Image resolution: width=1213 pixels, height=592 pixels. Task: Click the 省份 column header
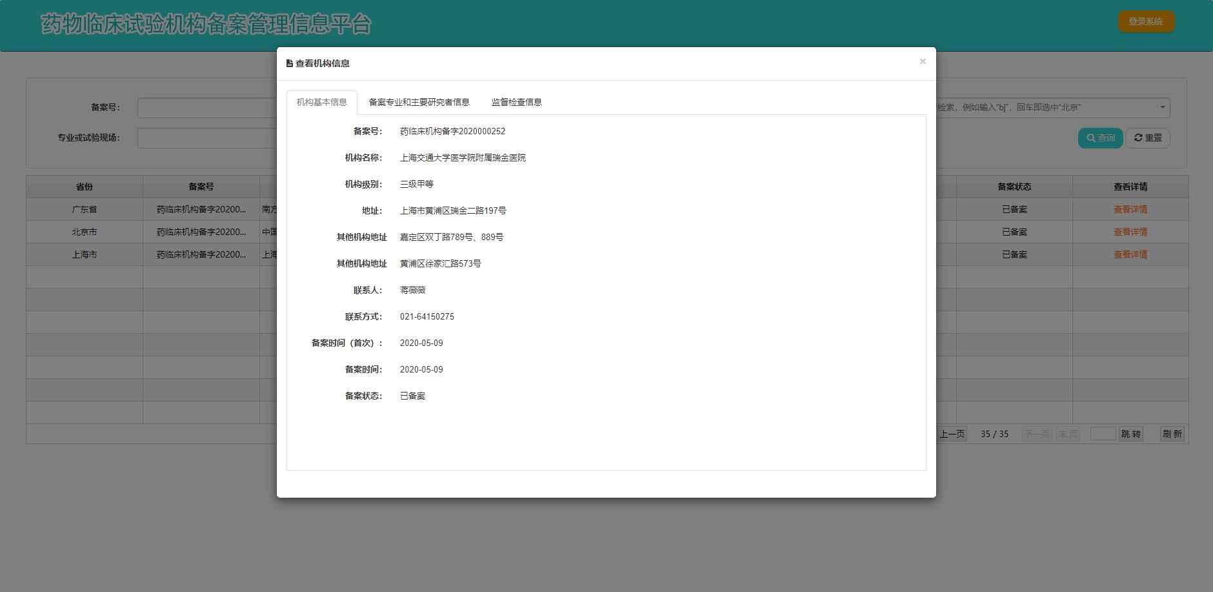coord(85,187)
